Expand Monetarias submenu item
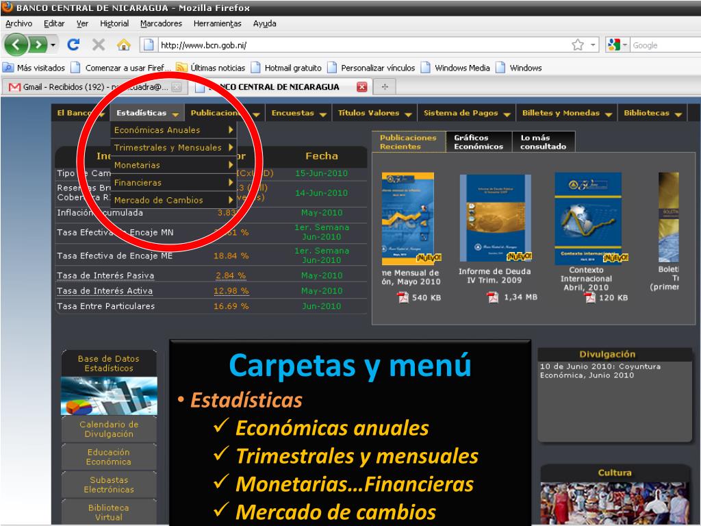The width and height of the screenshot is (701, 526). coord(173,165)
